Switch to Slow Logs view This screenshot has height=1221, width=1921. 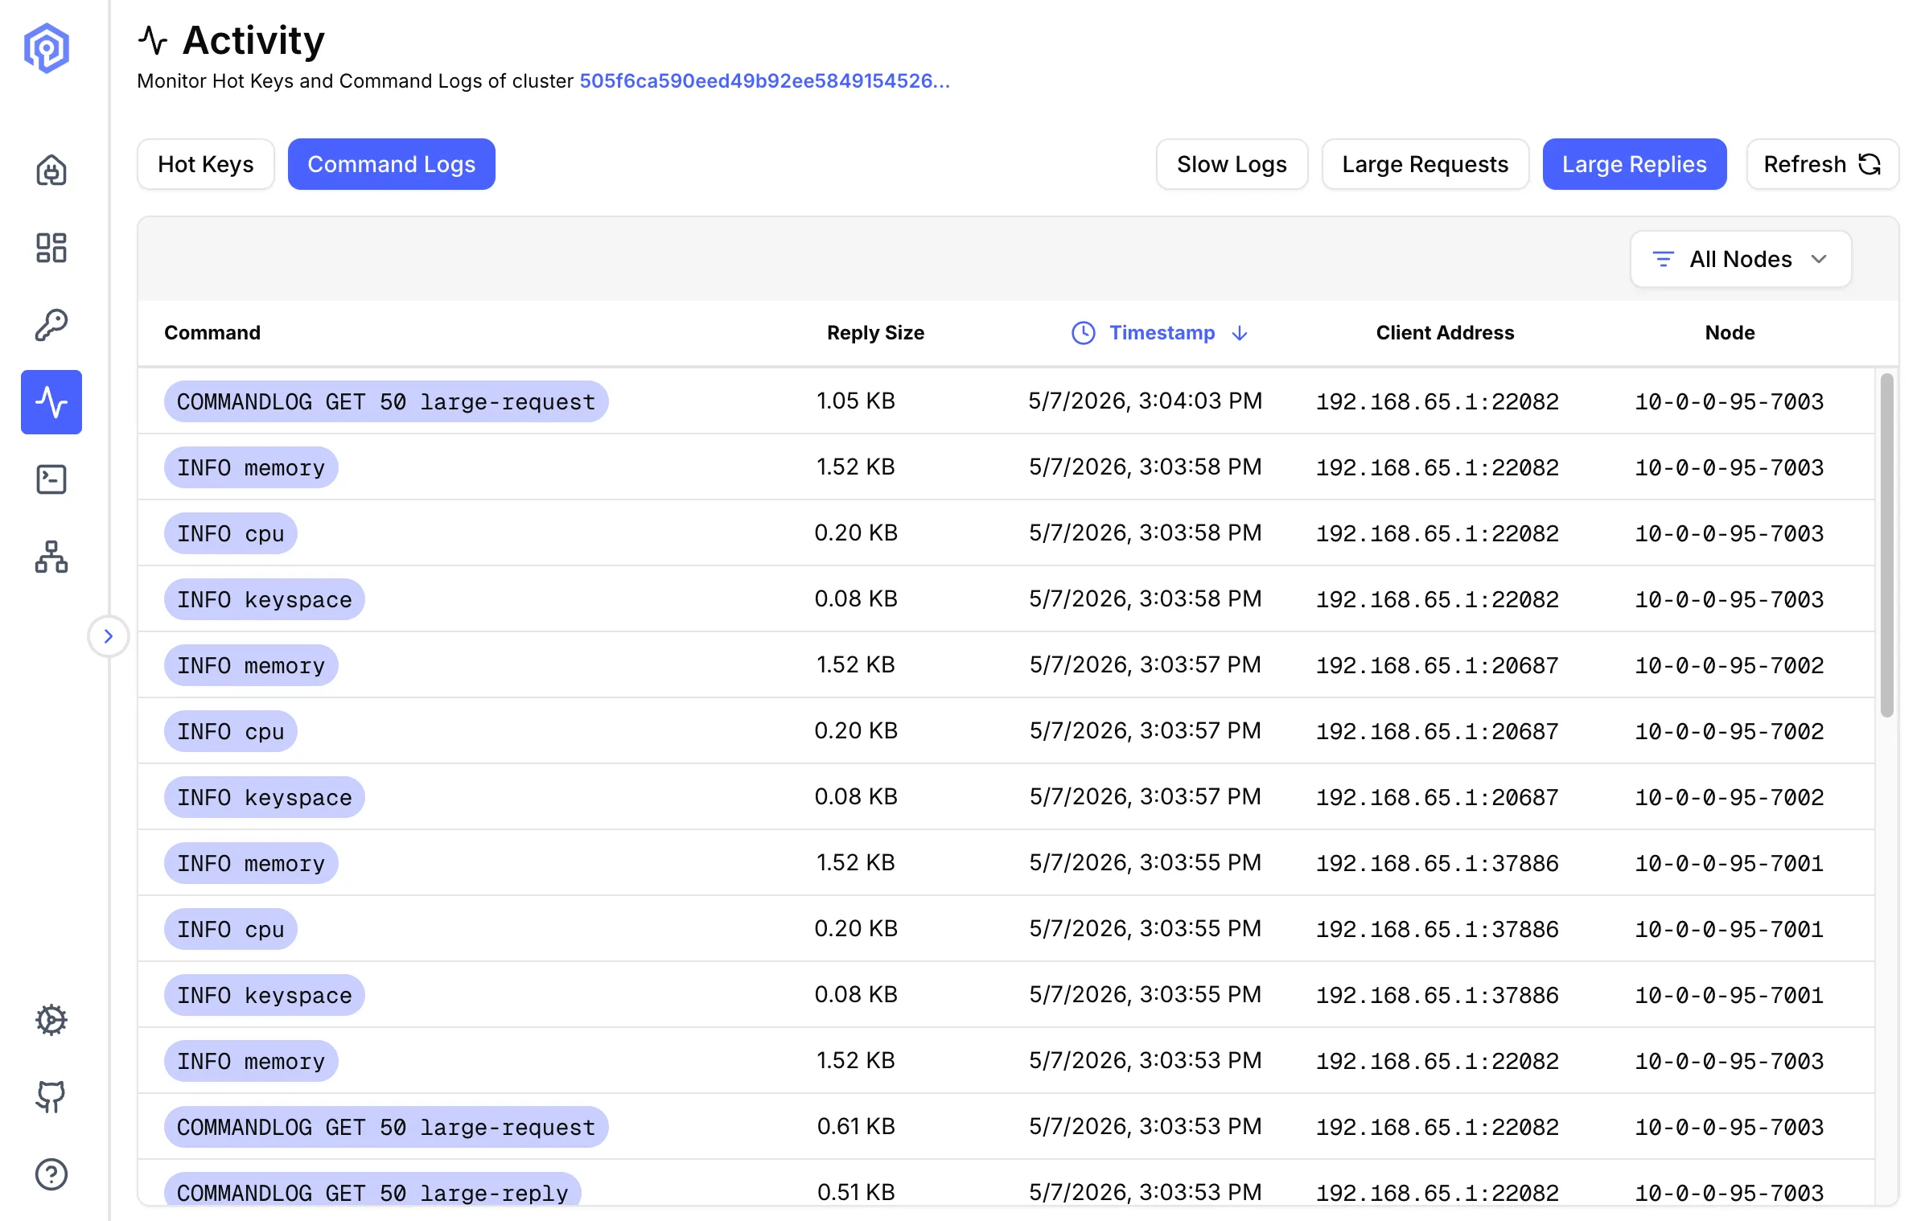click(1232, 164)
